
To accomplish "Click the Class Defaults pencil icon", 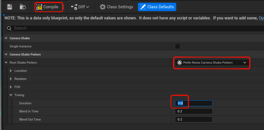I will [x=143, y=7].
